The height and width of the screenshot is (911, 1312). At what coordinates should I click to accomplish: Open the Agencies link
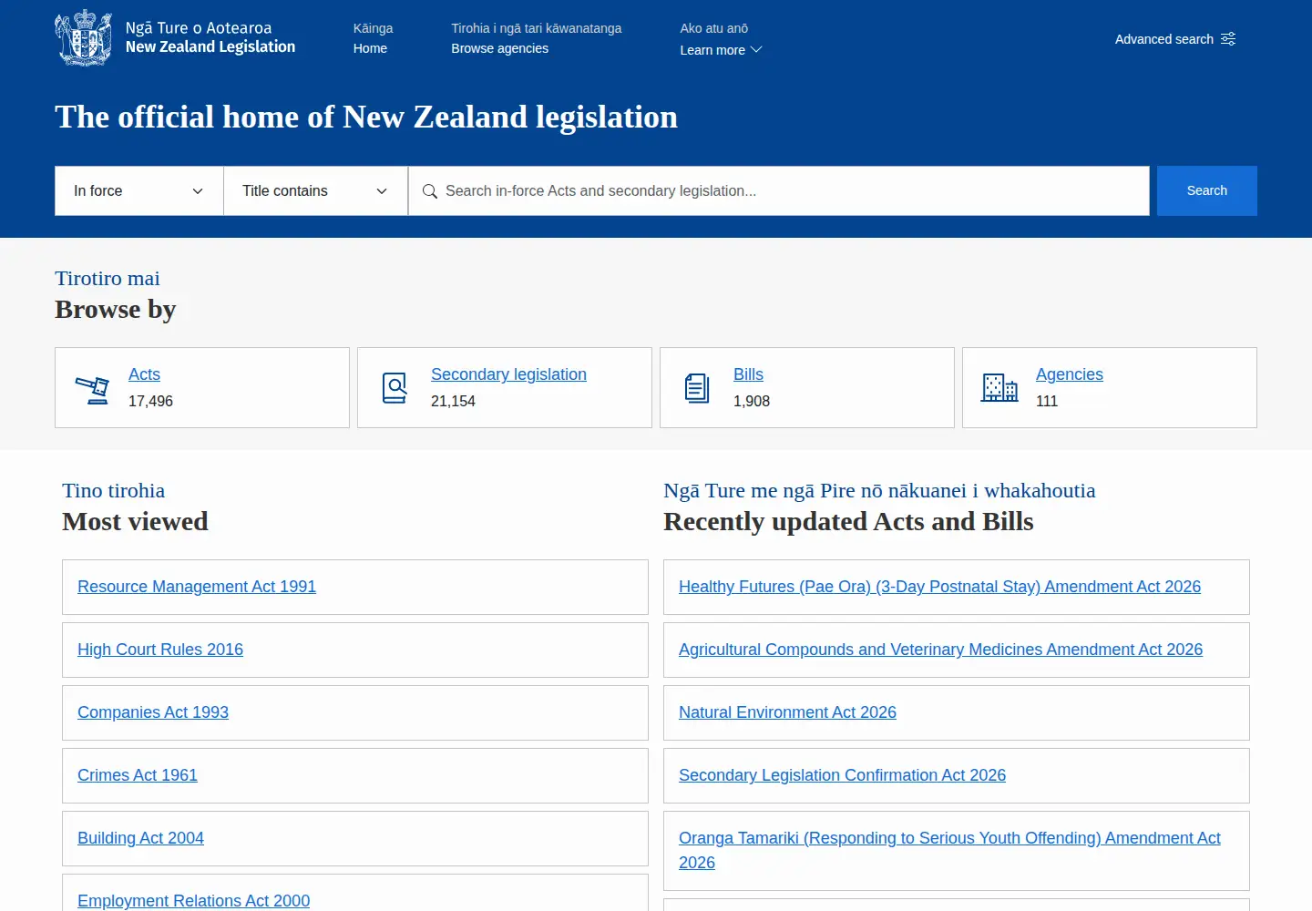click(x=1069, y=374)
